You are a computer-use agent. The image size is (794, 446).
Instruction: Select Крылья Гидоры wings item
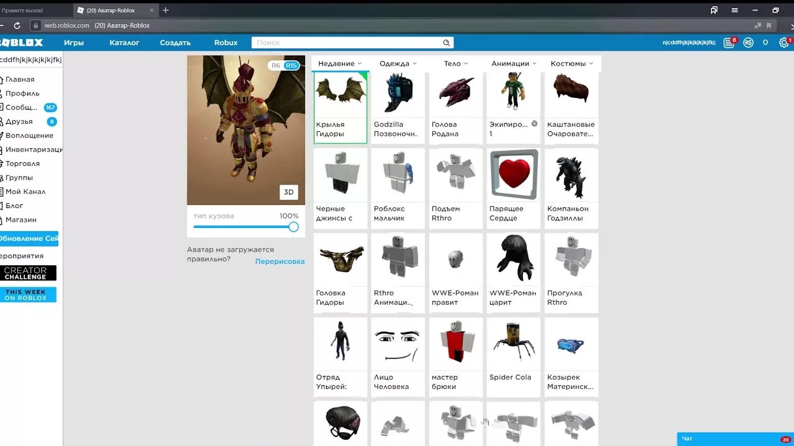[x=341, y=108]
